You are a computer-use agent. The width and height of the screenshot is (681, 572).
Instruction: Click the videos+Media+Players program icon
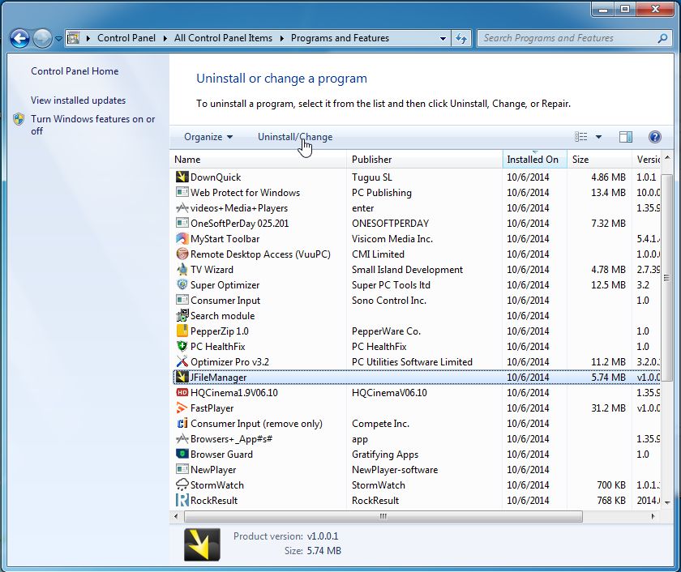[x=182, y=207]
